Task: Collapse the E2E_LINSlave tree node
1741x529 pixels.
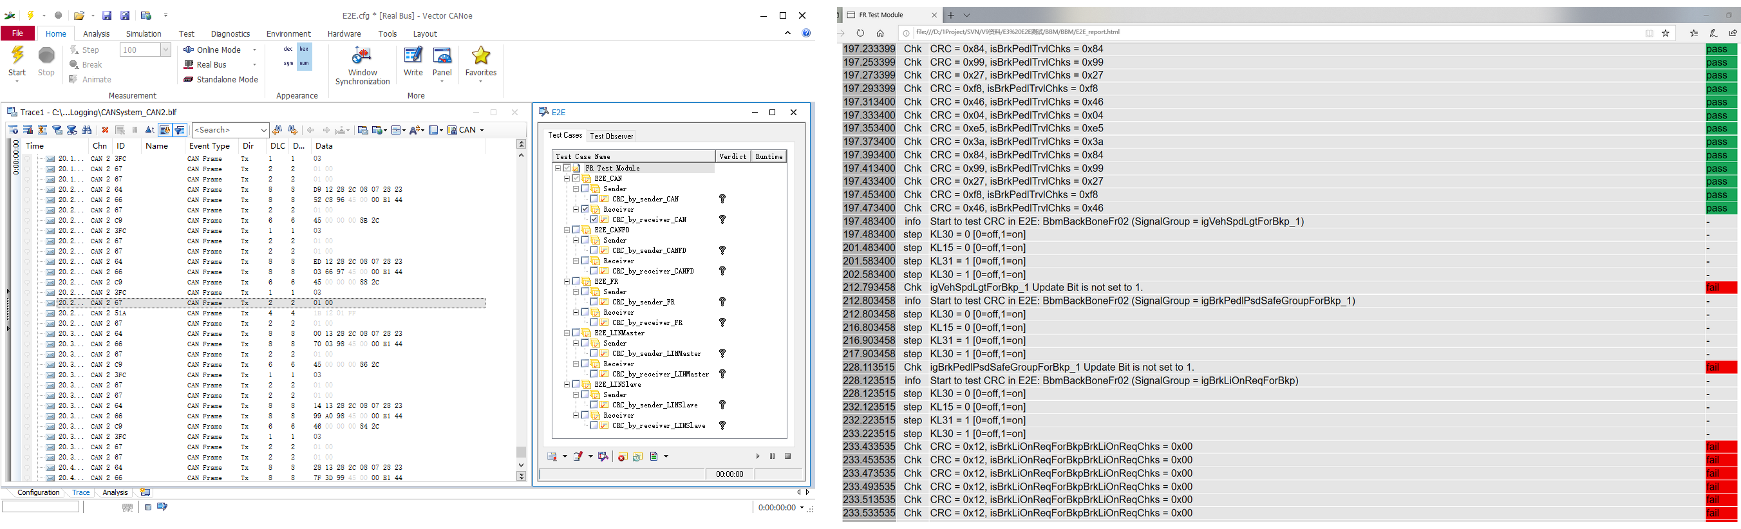Action: tap(567, 384)
